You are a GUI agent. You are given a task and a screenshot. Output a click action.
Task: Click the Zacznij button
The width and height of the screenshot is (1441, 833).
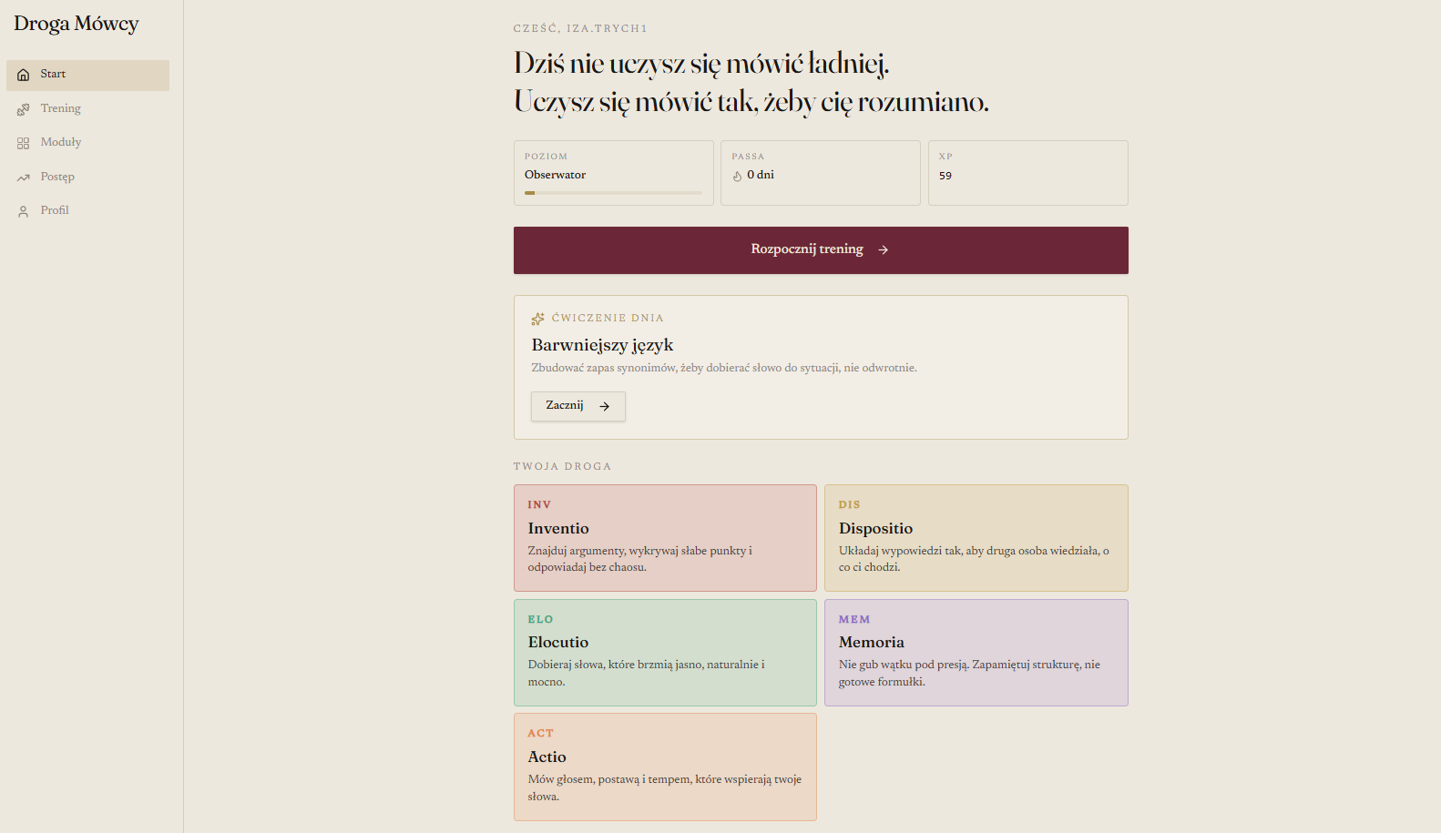click(578, 406)
